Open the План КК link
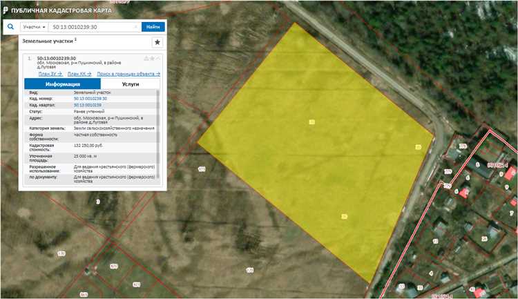The width and height of the screenshot is (518, 299). [79, 74]
